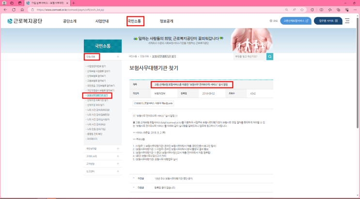Open 업무별 사이트 button
This screenshot has width=360, height=199.
[328, 21]
